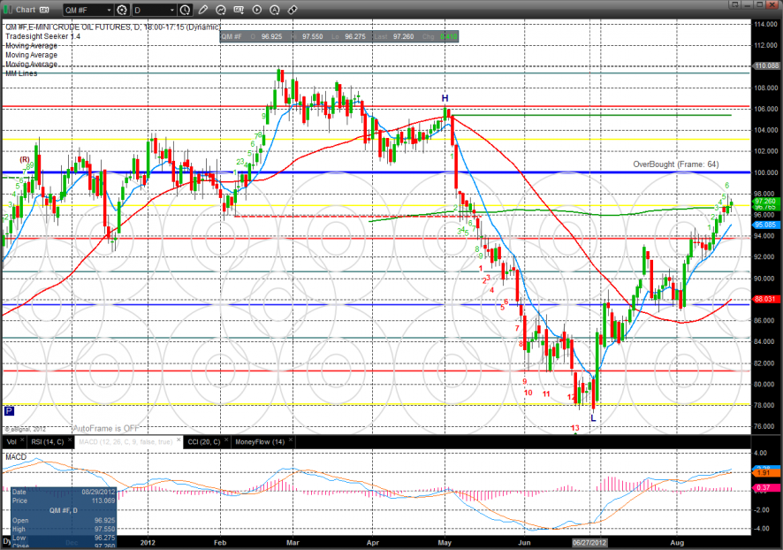Click the 1.91 orange MACD value tag
783x550 pixels.
click(x=766, y=472)
